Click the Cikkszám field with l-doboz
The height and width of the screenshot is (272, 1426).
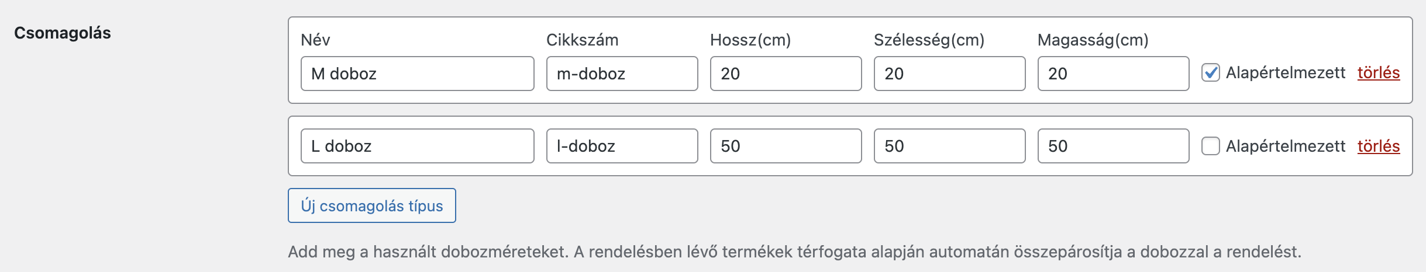tap(622, 146)
